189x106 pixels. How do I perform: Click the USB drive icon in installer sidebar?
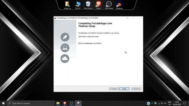[65, 37]
